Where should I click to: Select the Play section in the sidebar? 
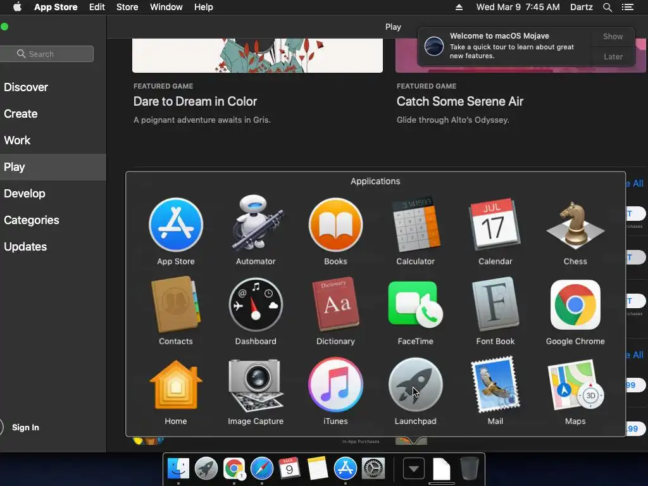click(x=53, y=167)
